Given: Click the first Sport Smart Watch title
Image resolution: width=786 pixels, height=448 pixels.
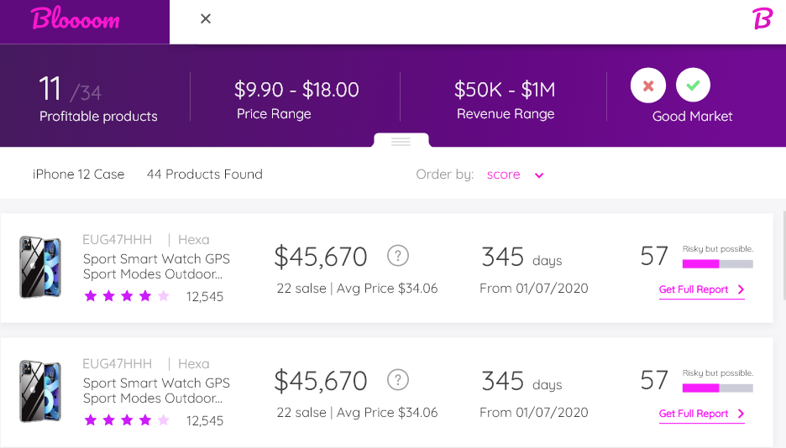Looking at the screenshot, I should coord(156,259).
